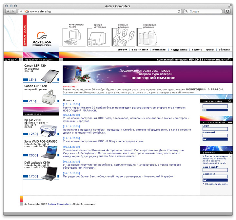Click the Sony VAIO PCG-GRV550 title

pos(41,141)
